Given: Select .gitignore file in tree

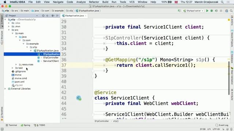Looking at the screenshot, I should point(20,71).
